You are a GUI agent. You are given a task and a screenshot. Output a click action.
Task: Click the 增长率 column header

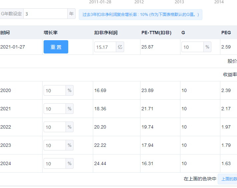coord(51,33)
